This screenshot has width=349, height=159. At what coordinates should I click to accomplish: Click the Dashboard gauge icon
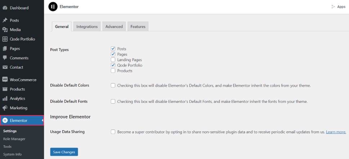(5, 8)
